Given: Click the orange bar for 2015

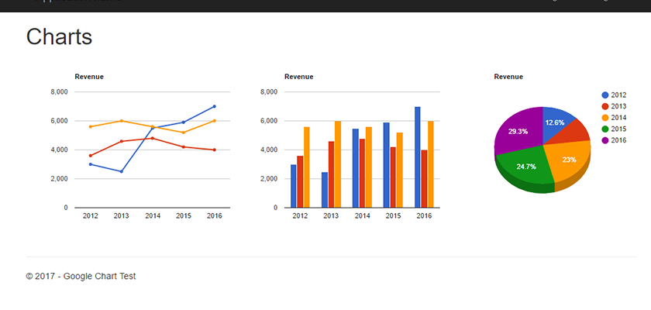Looking at the screenshot, I should click(x=399, y=170).
